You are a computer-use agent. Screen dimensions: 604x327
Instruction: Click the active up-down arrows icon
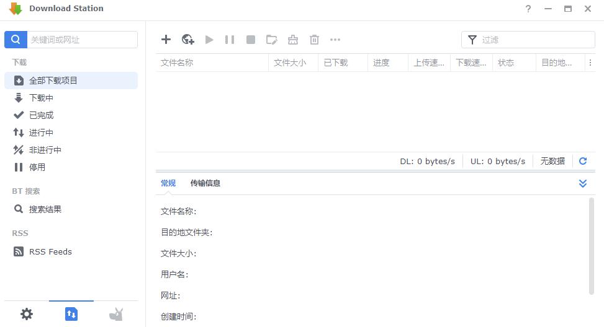coord(19,133)
